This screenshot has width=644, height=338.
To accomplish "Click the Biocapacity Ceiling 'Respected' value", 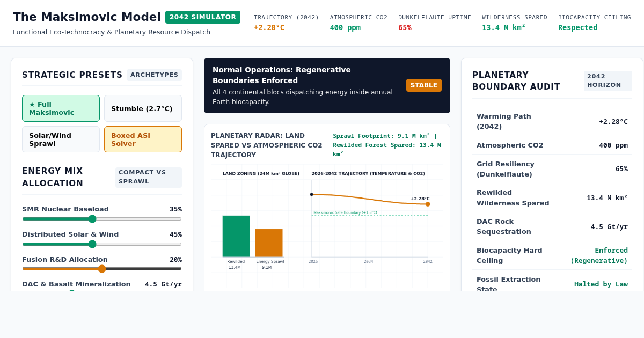I will coord(577,27).
